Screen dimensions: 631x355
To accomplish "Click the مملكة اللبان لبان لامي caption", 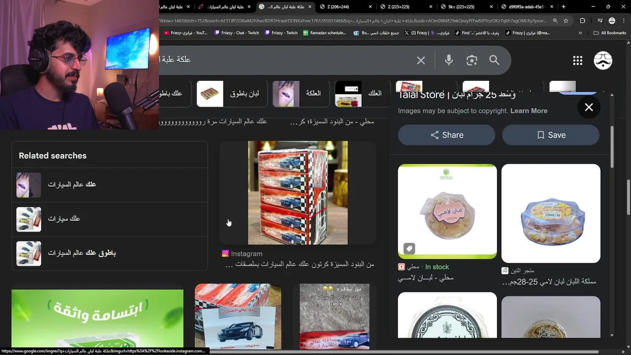I will 549,282.
